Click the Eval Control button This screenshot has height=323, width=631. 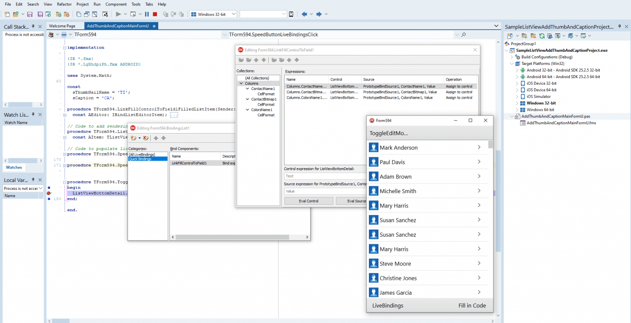tap(309, 201)
